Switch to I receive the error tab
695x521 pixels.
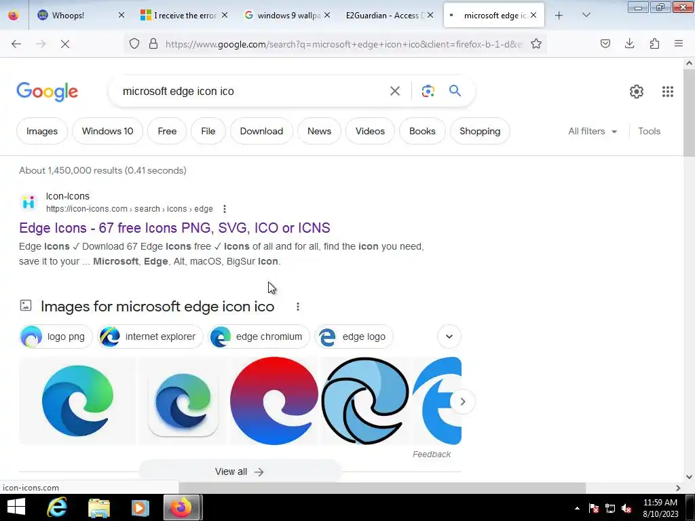click(x=185, y=16)
